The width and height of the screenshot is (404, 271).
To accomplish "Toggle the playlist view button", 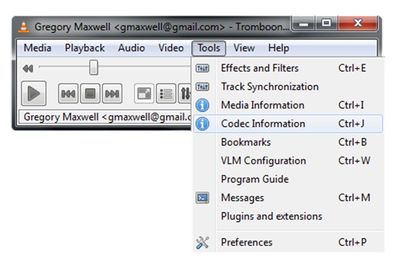I will pos(165,94).
